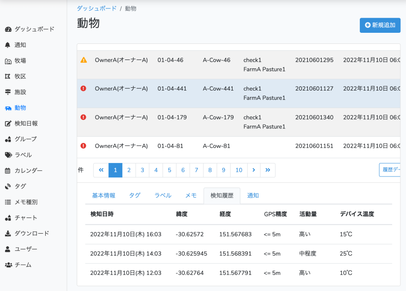Go to next page using single arrow
Image resolution: width=406 pixels, height=291 pixels.
(x=254, y=170)
